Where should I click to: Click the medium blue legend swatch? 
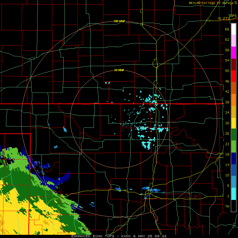pos(234,170)
